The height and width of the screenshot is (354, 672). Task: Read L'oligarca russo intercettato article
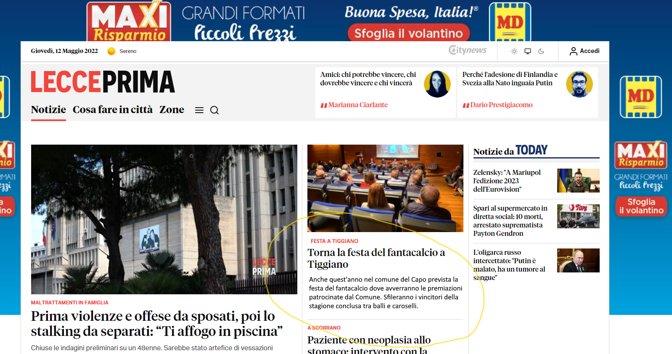click(x=509, y=265)
